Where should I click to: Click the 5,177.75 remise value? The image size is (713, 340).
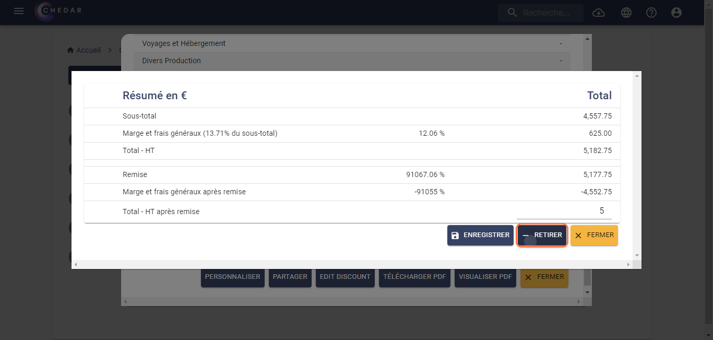click(598, 174)
